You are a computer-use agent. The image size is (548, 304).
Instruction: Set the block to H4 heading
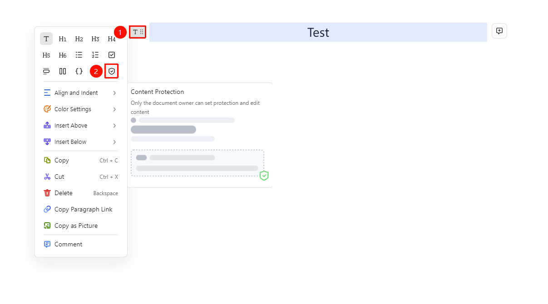(x=112, y=39)
